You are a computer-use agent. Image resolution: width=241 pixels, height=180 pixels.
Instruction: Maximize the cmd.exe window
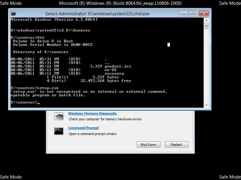click(x=193, y=13)
